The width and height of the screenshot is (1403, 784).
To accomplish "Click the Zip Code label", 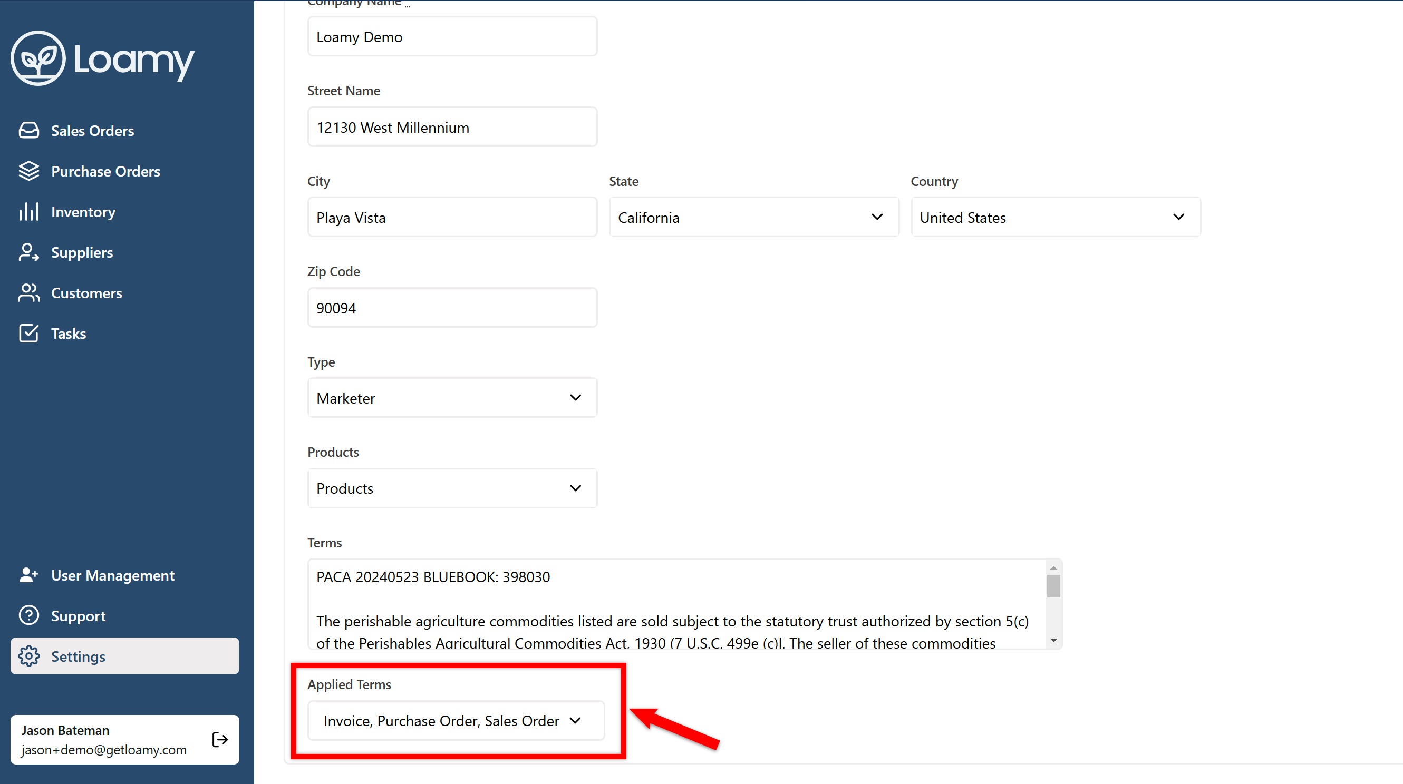I will tap(333, 271).
